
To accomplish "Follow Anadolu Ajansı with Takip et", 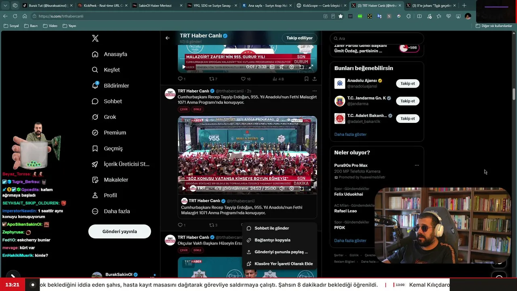I will pyautogui.click(x=408, y=84).
